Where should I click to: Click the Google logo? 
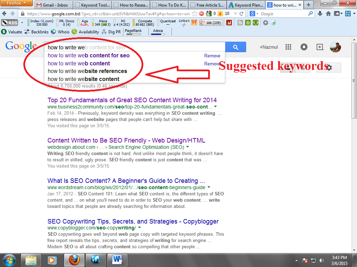(x=21, y=47)
